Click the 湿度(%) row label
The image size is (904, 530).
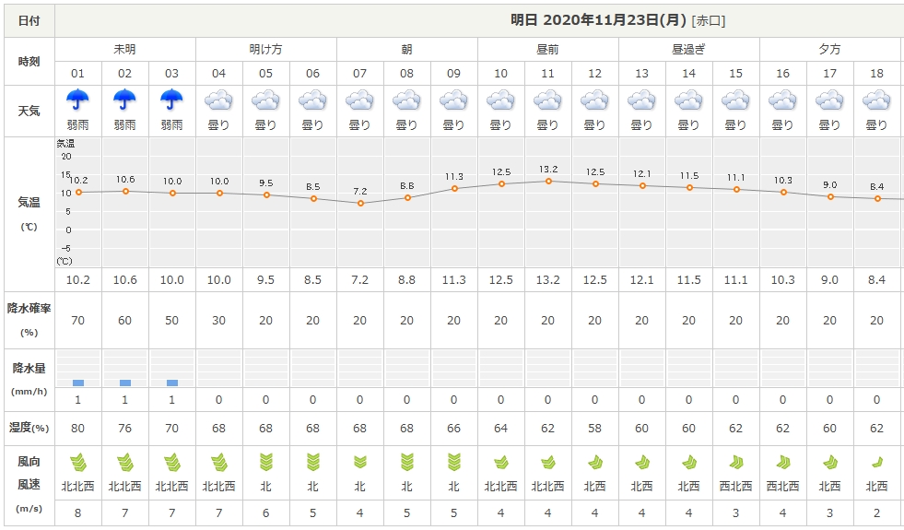pyautogui.click(x=29, y=428)
